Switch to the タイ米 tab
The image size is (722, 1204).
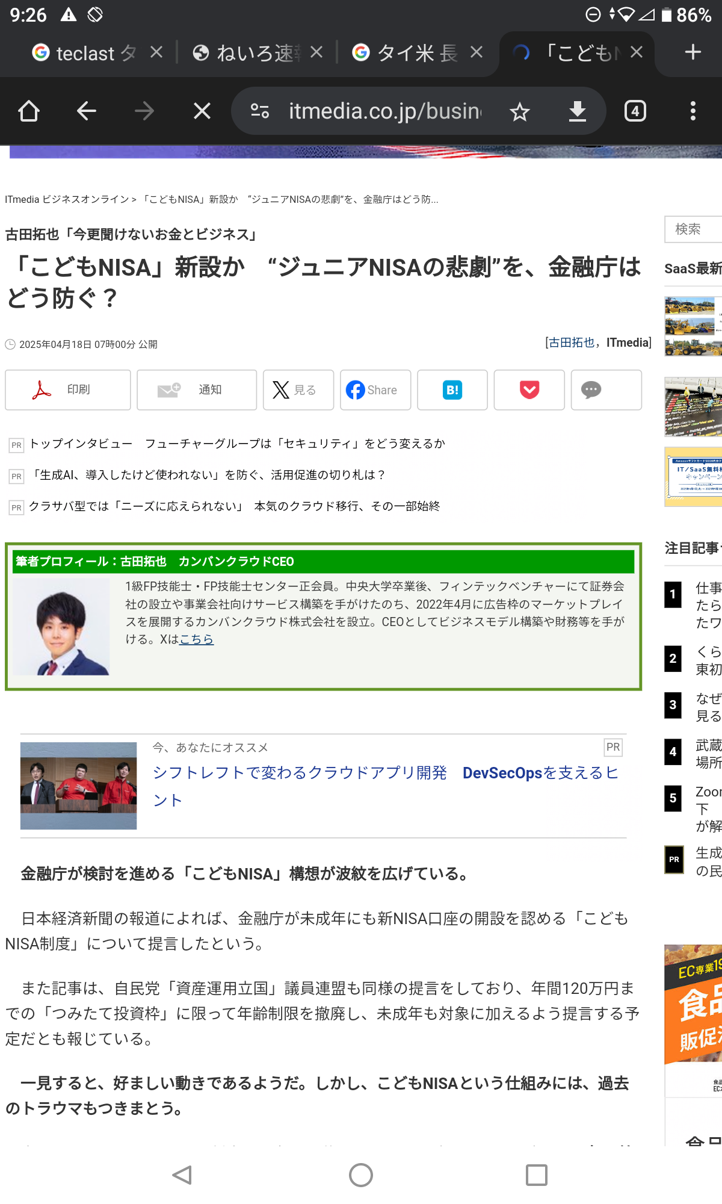click(406, 53)
